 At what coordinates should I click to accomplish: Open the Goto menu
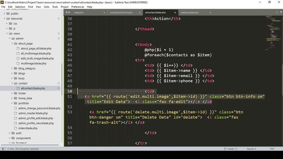point(46,7)
